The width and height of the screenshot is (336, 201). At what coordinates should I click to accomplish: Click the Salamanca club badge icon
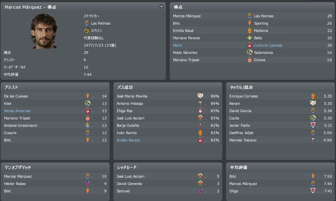point(249,53)
